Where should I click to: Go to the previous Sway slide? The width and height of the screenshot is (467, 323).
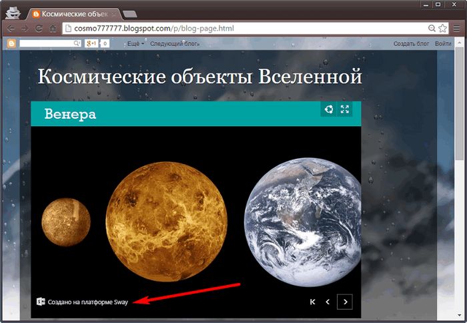(x=328, y=302)
